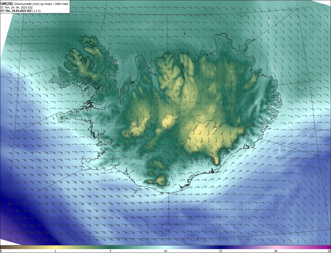Click the 3.3 value label
The image size is (331, 253).
point(254,80)
